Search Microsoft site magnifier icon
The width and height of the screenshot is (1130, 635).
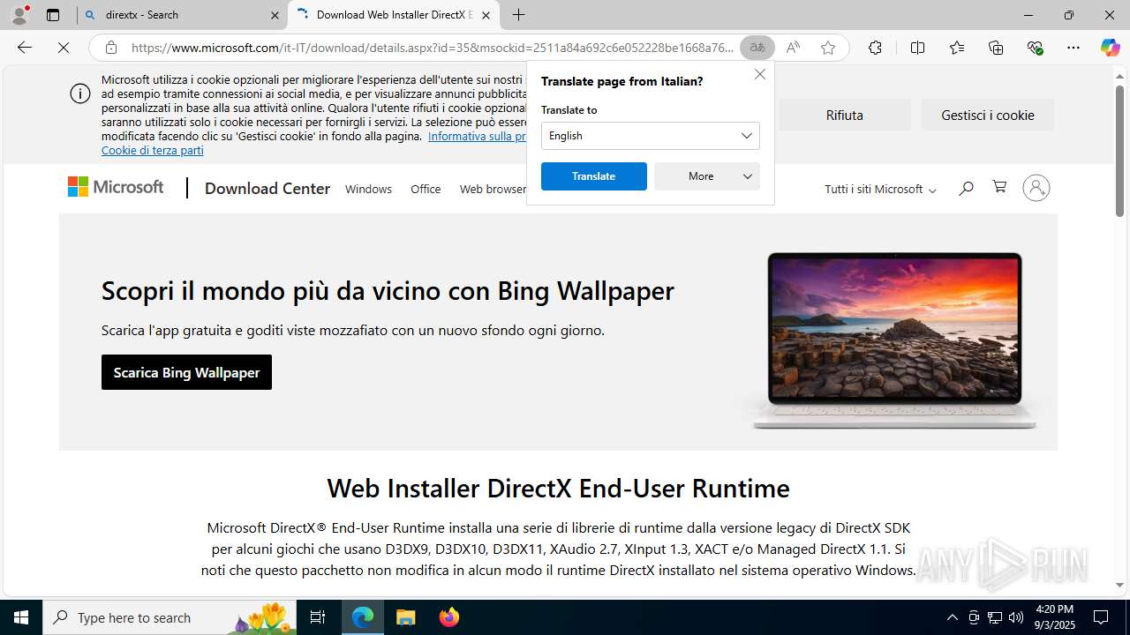[x=966, y=188]
